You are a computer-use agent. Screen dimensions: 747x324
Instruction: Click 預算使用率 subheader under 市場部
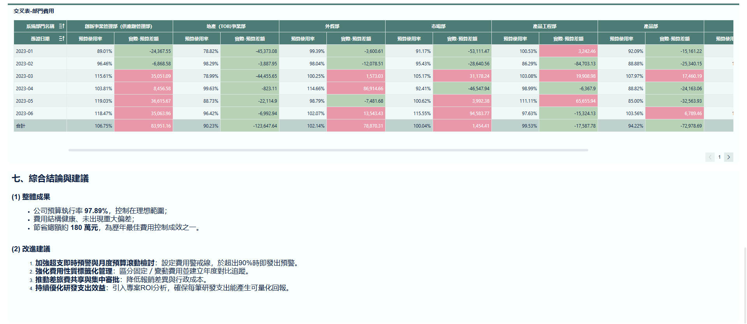409,39
